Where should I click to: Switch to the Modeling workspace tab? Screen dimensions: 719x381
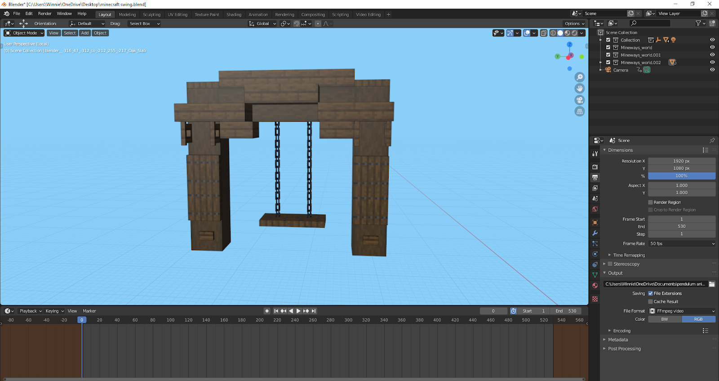[127, 14]
